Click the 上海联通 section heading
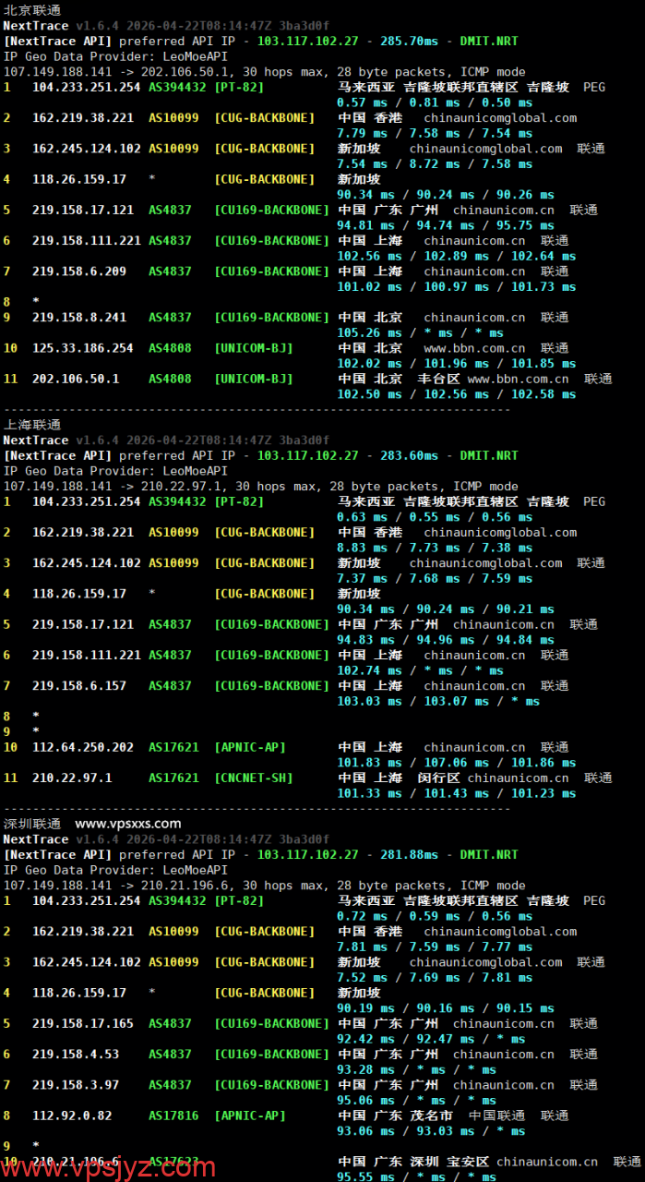 [32, 425]
